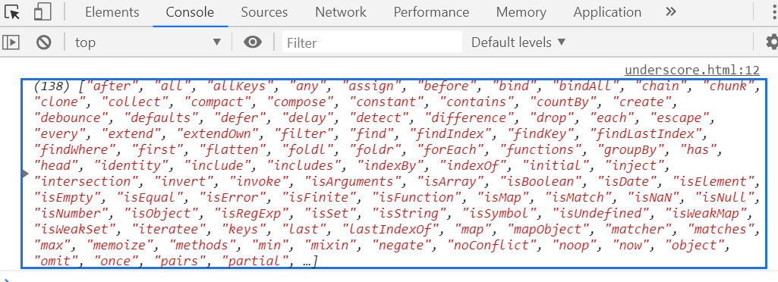Viewport: 778px width, 282px height.
Task: Switch to the Elements tab
Action: coord(112,12)
